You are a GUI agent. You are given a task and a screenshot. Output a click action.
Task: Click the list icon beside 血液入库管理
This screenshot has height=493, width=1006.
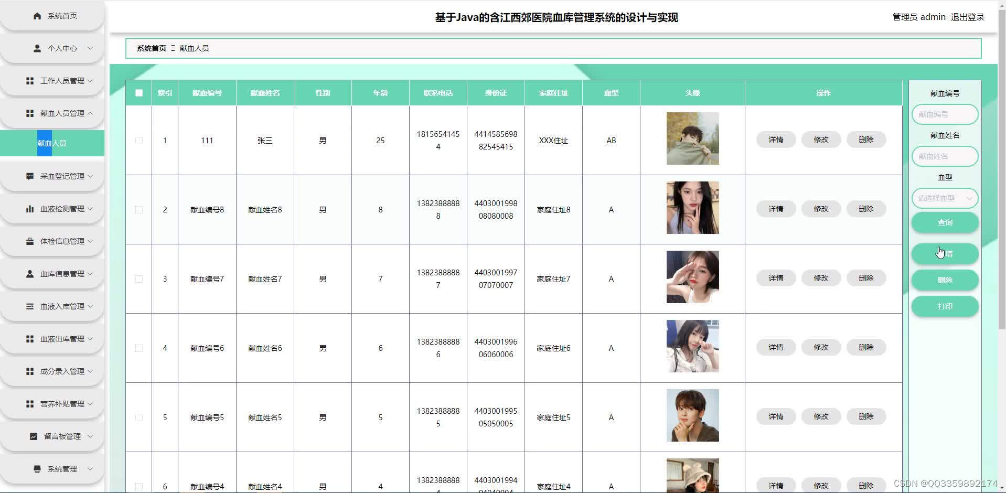coord(30,306)
